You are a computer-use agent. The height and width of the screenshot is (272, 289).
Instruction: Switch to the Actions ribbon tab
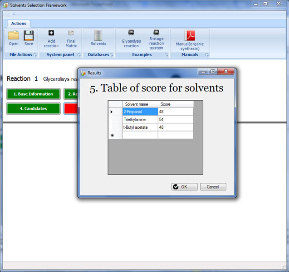19,24
